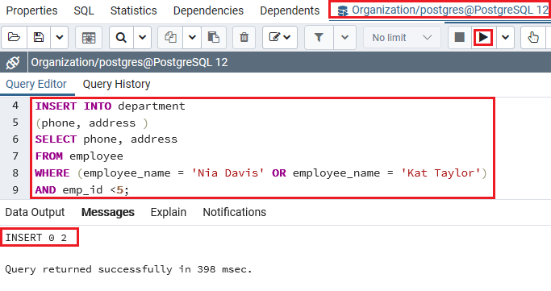This screenshot has width=551, height=291.
Task: Click the Execute query play button
Action: (x=483, y=37)
